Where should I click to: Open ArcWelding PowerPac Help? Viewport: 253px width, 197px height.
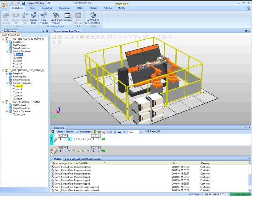pos(93,18)
